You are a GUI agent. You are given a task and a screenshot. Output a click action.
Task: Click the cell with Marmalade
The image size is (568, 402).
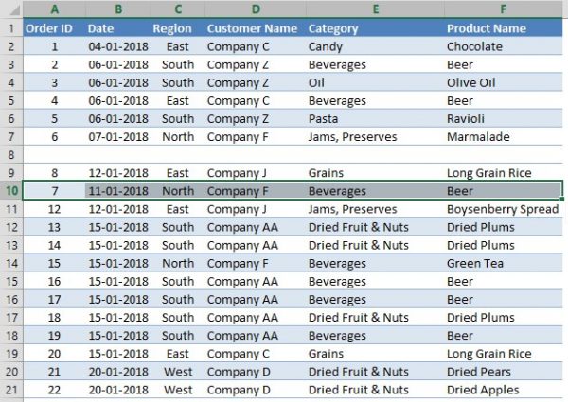504,137
